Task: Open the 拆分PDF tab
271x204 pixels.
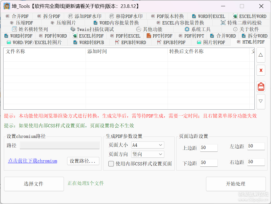Action: (49, 16)
